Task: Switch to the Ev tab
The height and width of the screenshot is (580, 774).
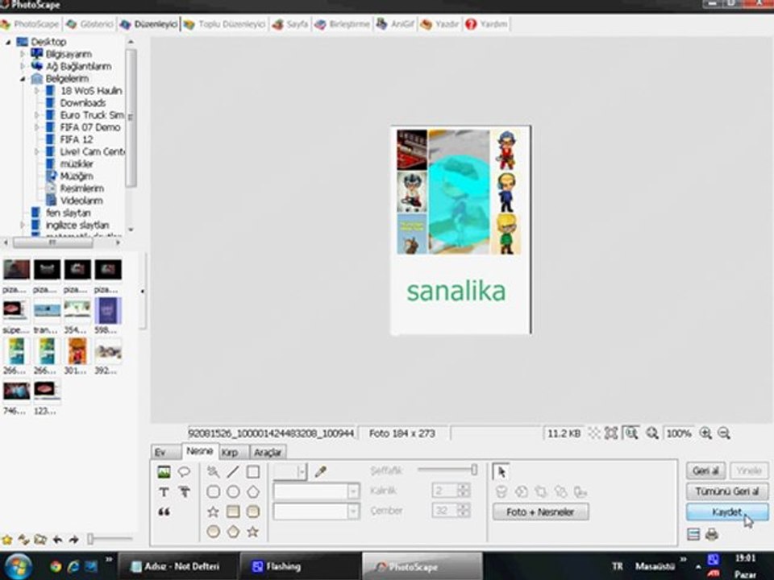Action: click(x=164, y=452)
